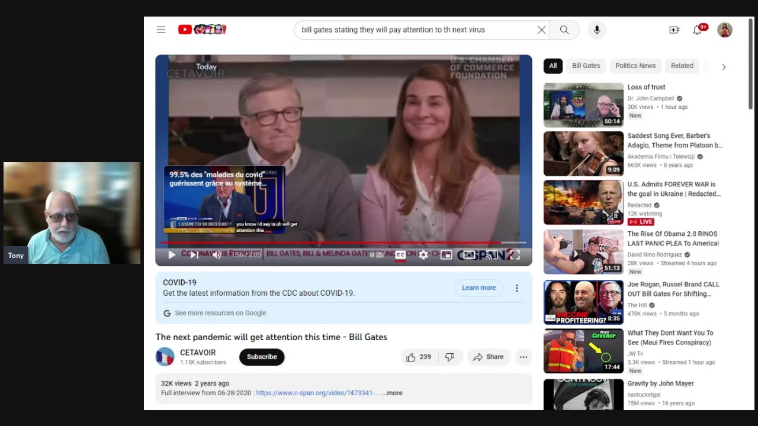
Task: Open more actions ellipsis beside Share
Action: [x=523, y=357]
